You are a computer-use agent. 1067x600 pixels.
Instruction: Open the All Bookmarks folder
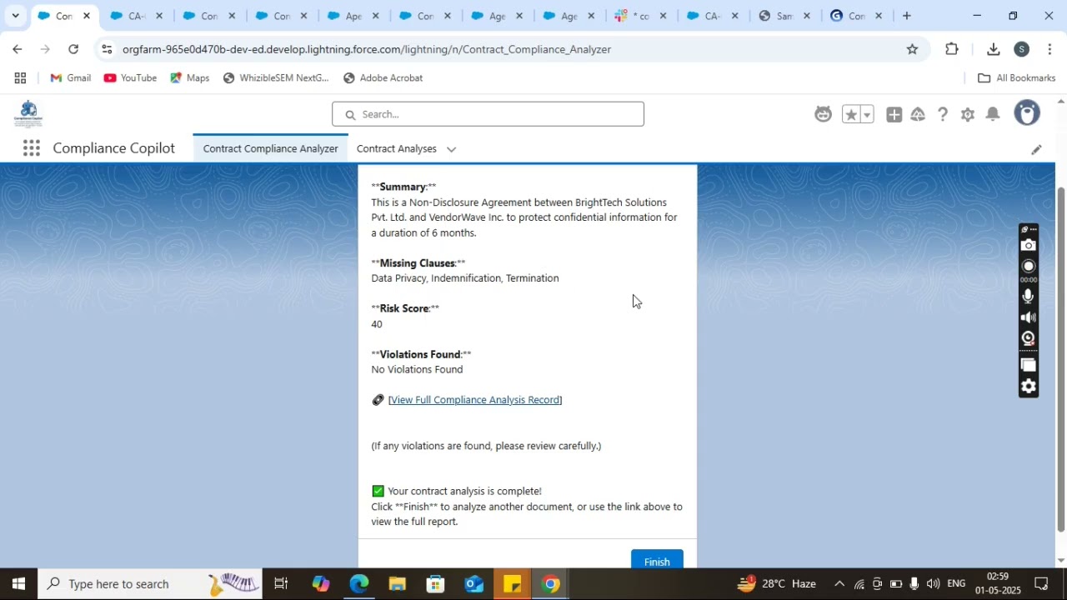(1016, 78)
